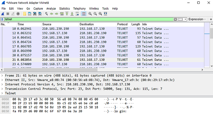This screenshot has height=114, width=213.
Task: Open the display filter bookmark menu
Action: pyautogui.click(x=2, y=19)
